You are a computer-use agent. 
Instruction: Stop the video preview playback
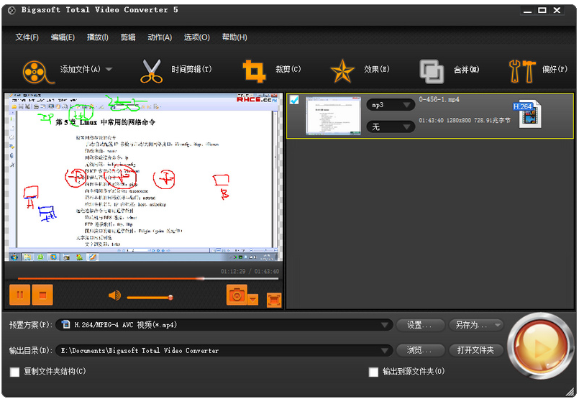click(42, 295)
